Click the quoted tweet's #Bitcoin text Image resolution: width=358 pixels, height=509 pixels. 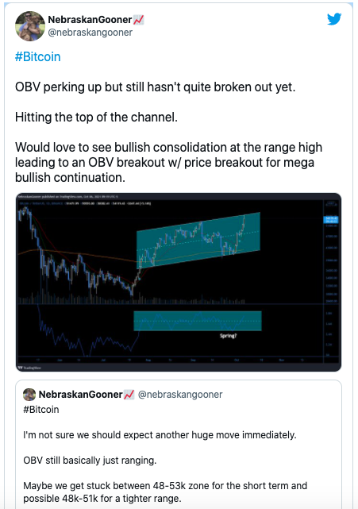tap(41, 409)
